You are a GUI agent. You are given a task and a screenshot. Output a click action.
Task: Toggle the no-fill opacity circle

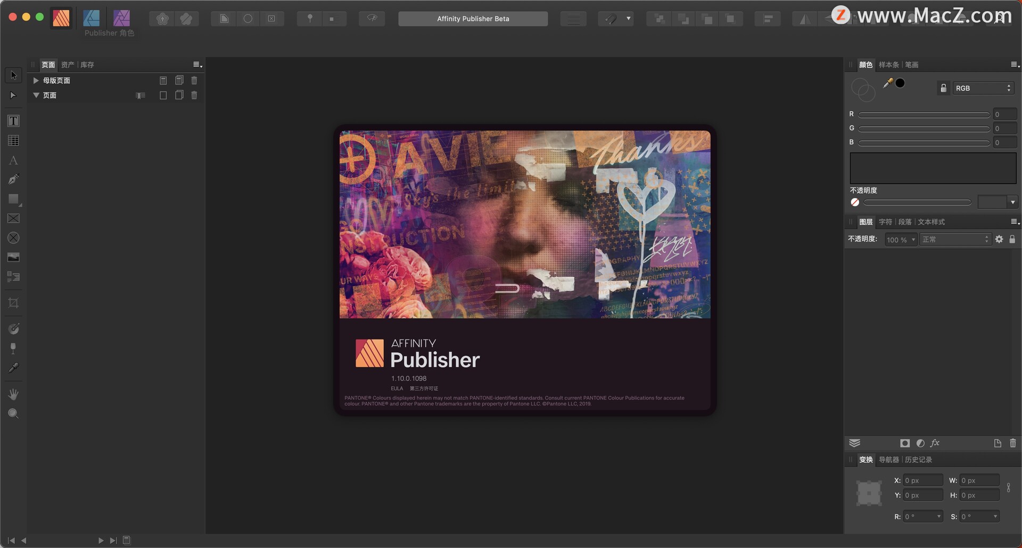pyautogui.click(x=855, y=202)
